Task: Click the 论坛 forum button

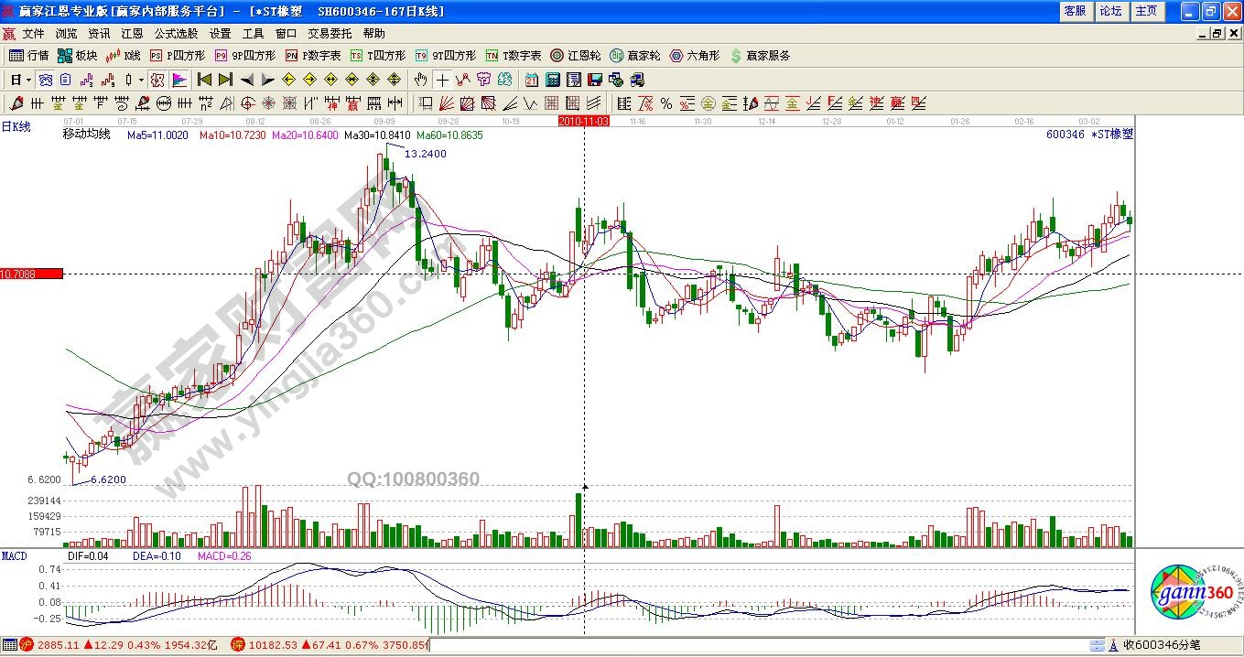Action: point(1110,11)
